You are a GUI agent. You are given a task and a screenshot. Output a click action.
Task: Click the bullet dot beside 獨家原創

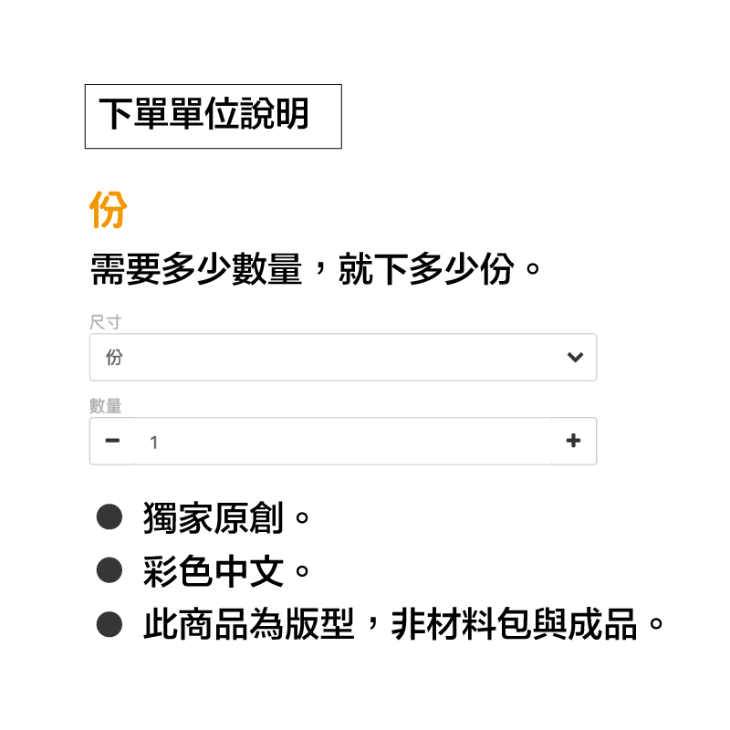tap(109, 518)
